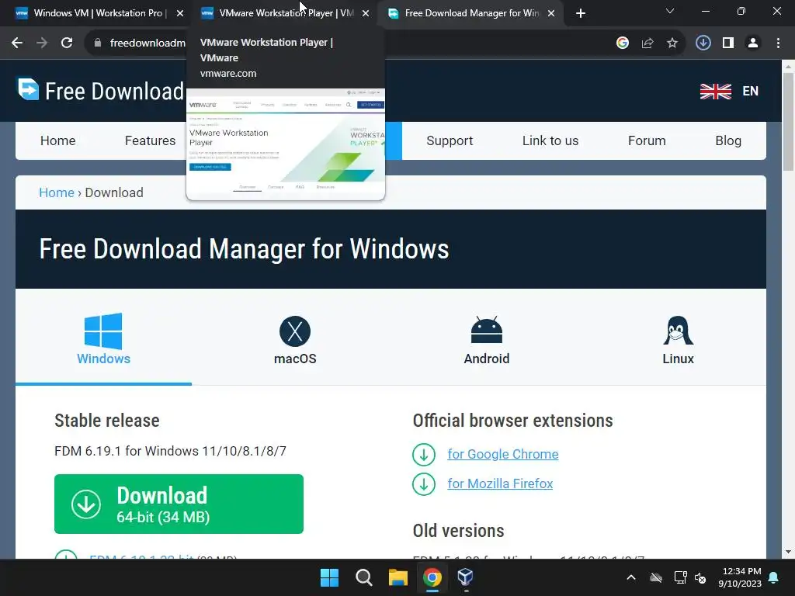This screenshot has height=596, width=795.
Task: Click the VMware tab preview thumbnail
Action: (286, 144)
